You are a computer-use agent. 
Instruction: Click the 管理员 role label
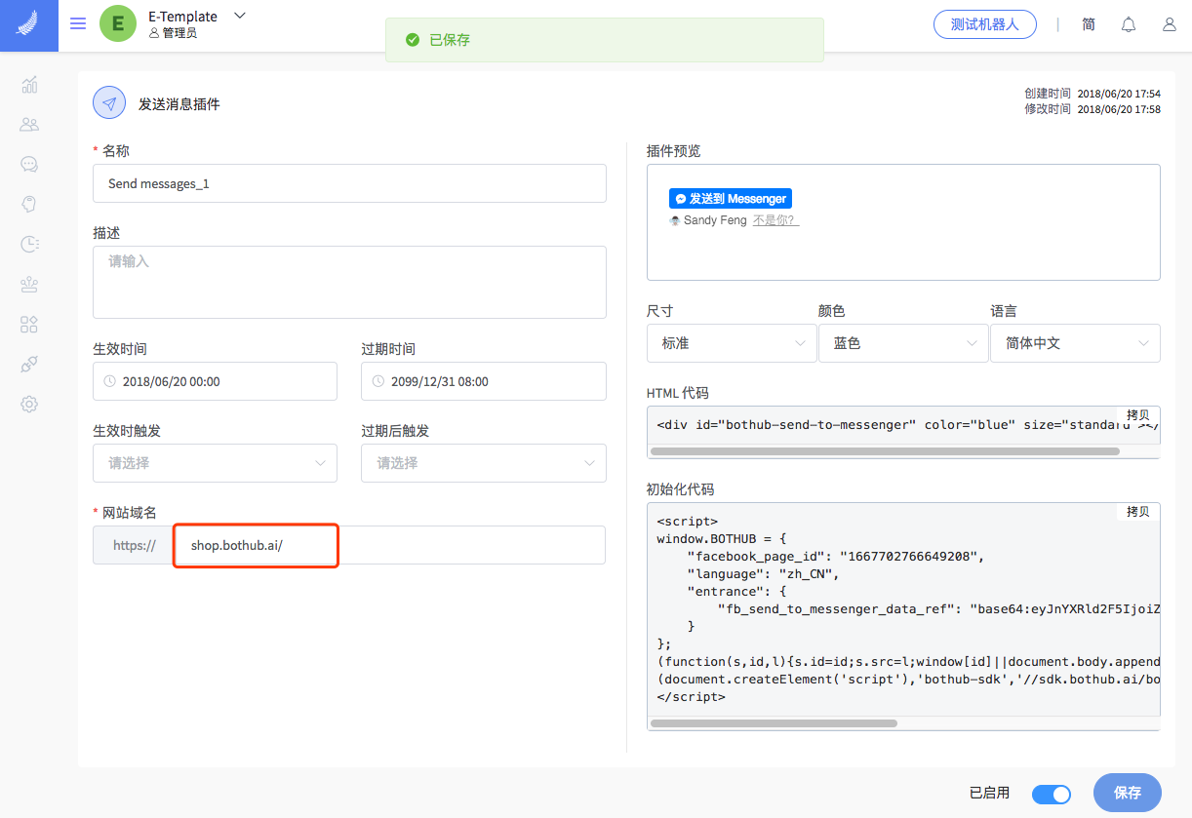[179, 33]
